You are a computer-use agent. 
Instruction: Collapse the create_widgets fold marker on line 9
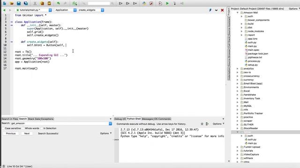click(12, 42)
